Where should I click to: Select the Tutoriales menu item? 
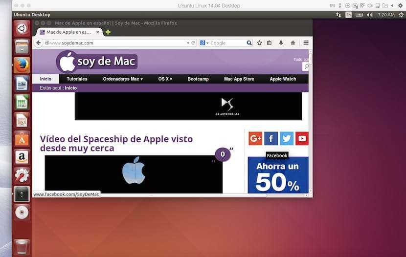click(77, 79)
